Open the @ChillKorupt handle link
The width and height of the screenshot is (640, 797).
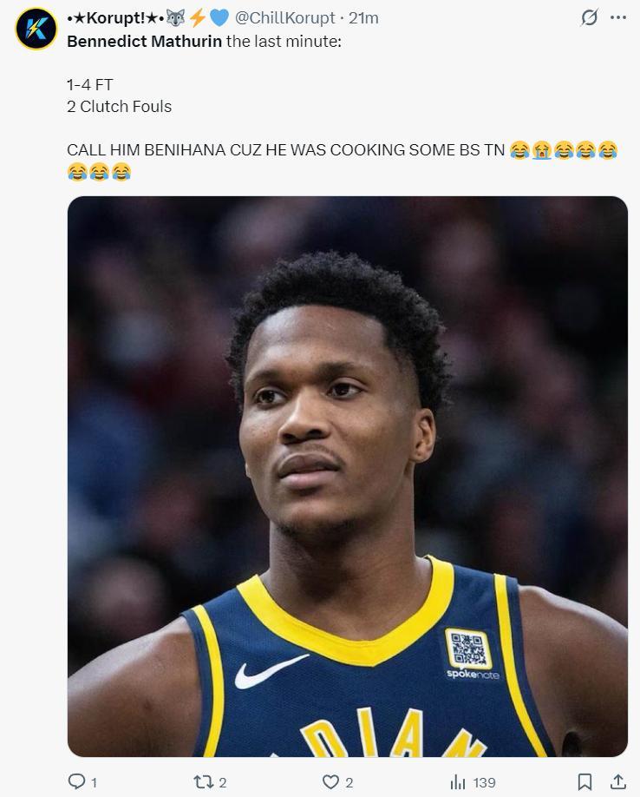pyautogui.click(x=284, y=17)
